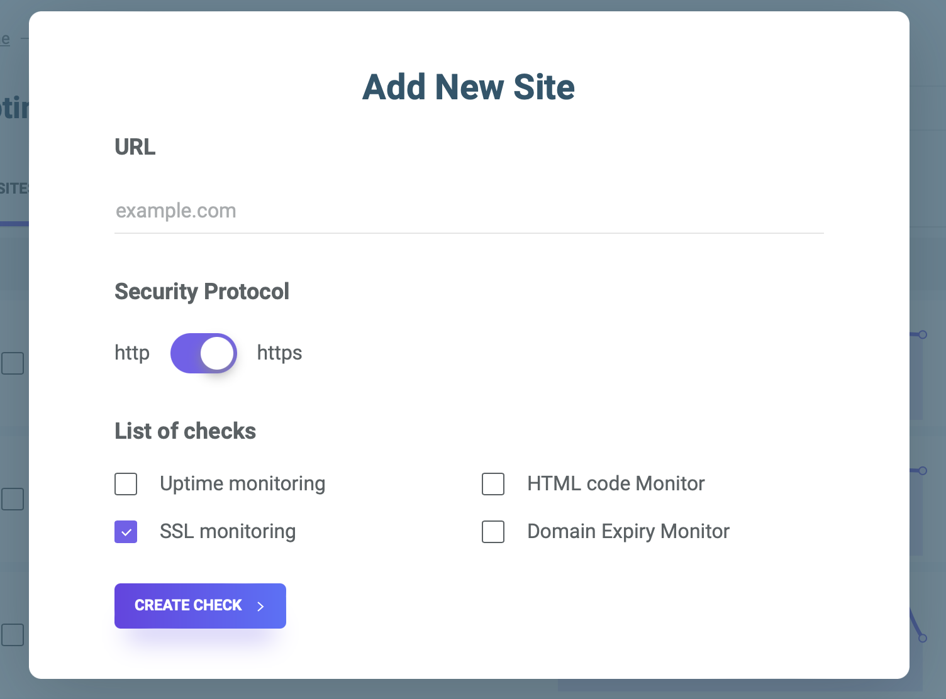Select the topmost background row checkbox
This screenshot has width=946, height=699.
coord(13,363)
